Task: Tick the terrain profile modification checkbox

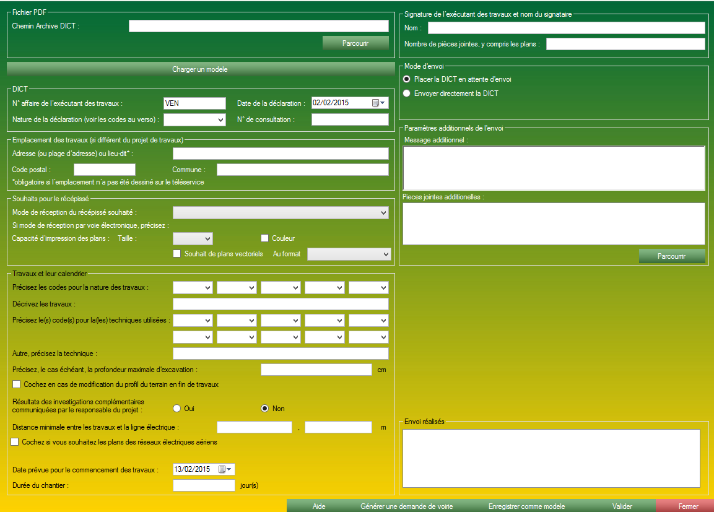Action: point(17,384)
